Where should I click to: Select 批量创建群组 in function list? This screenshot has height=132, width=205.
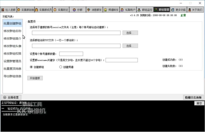pyautogui.click(x=13, y=23)
